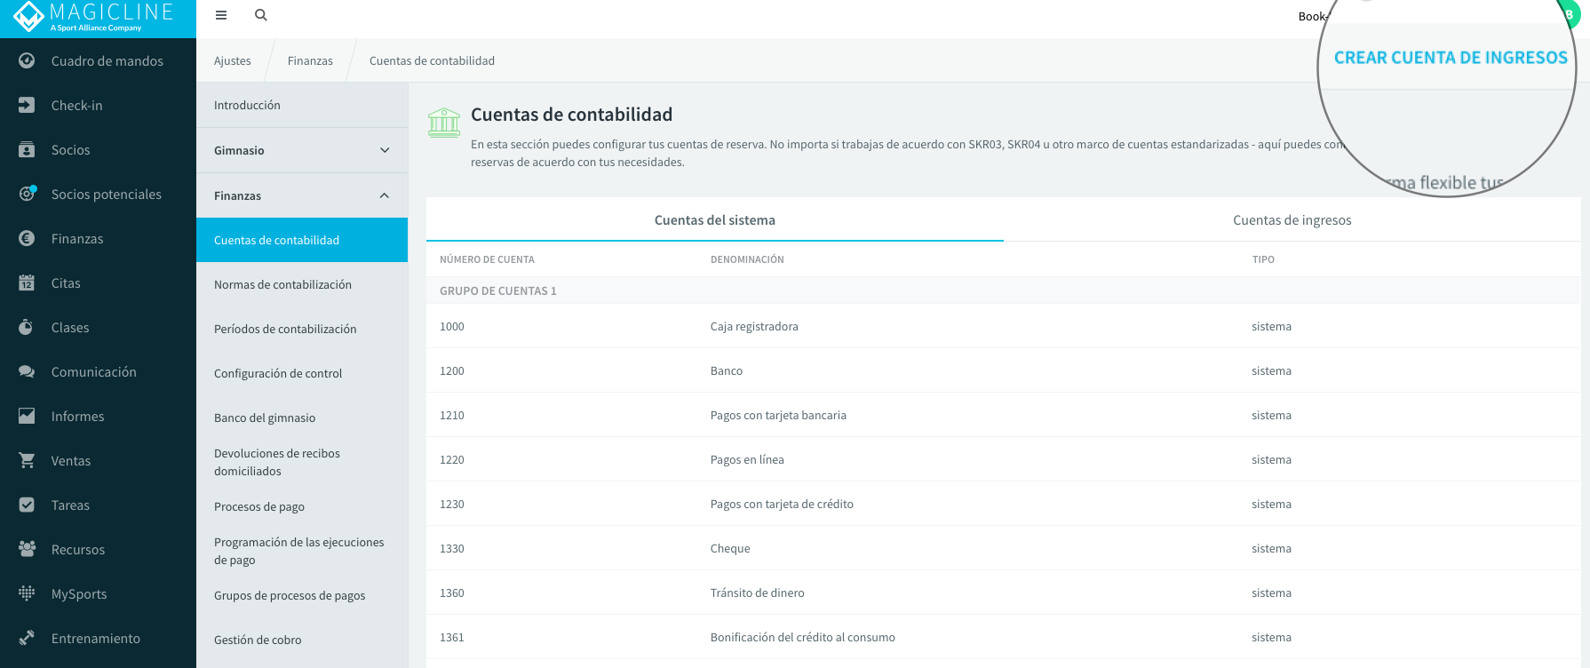Click the Socios badge icon

click(27, 149)
